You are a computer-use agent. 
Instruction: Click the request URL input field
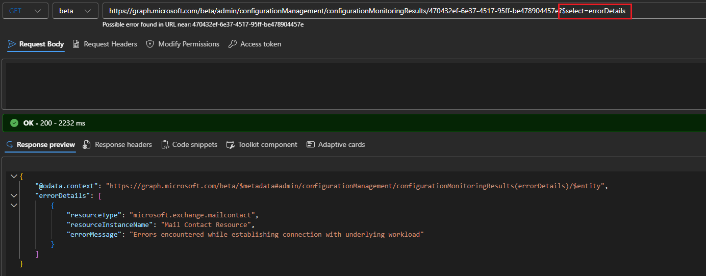pos(332,11)
